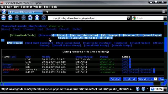The width and height of the screenshot is (168, 94).
Task: Open the closed tabs trash can icon
Action: tap(164, 11)
